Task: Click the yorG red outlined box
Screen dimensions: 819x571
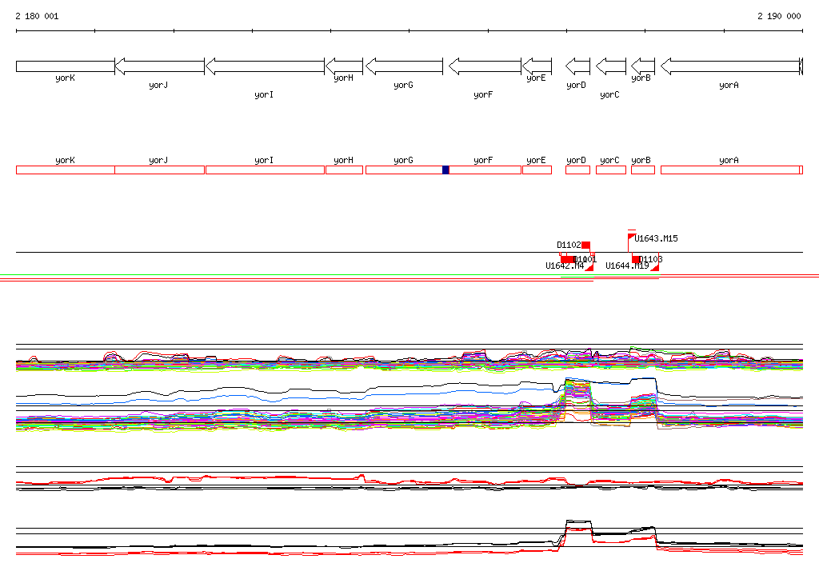Action: coord(404,170)
